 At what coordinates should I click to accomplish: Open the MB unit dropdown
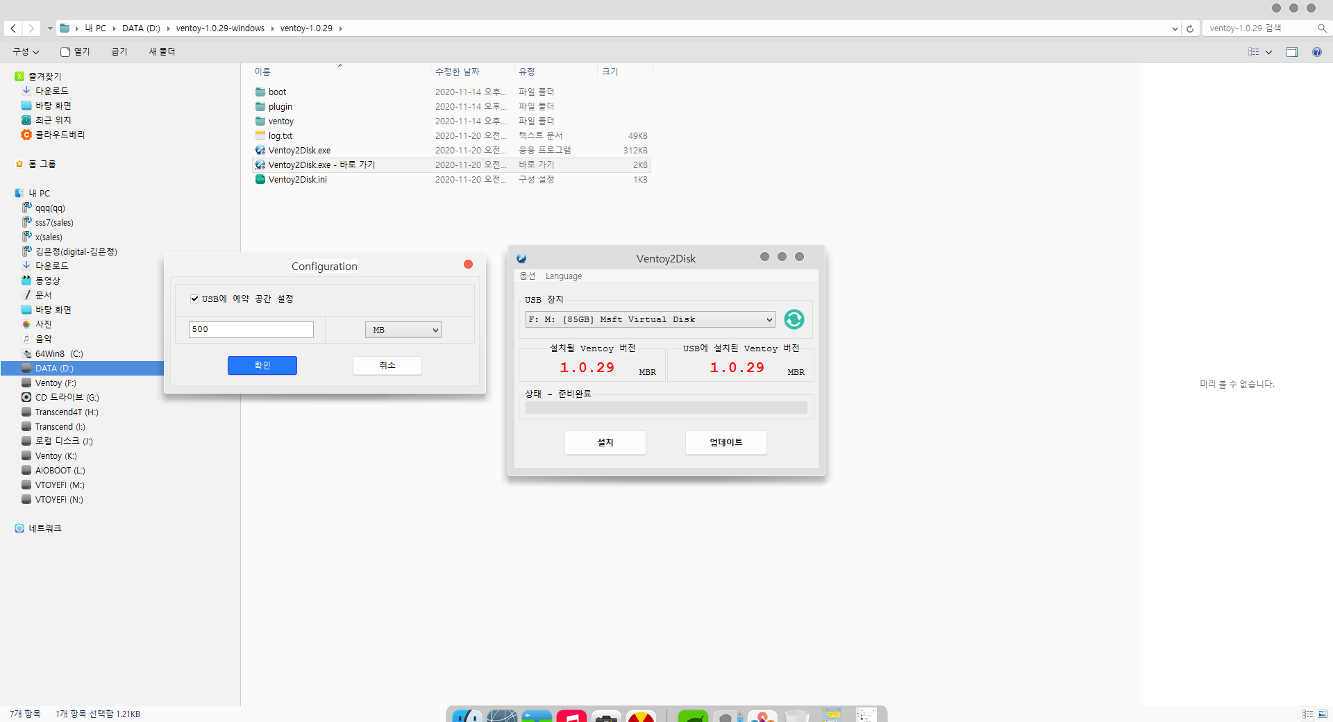click(x=403, y=330)
